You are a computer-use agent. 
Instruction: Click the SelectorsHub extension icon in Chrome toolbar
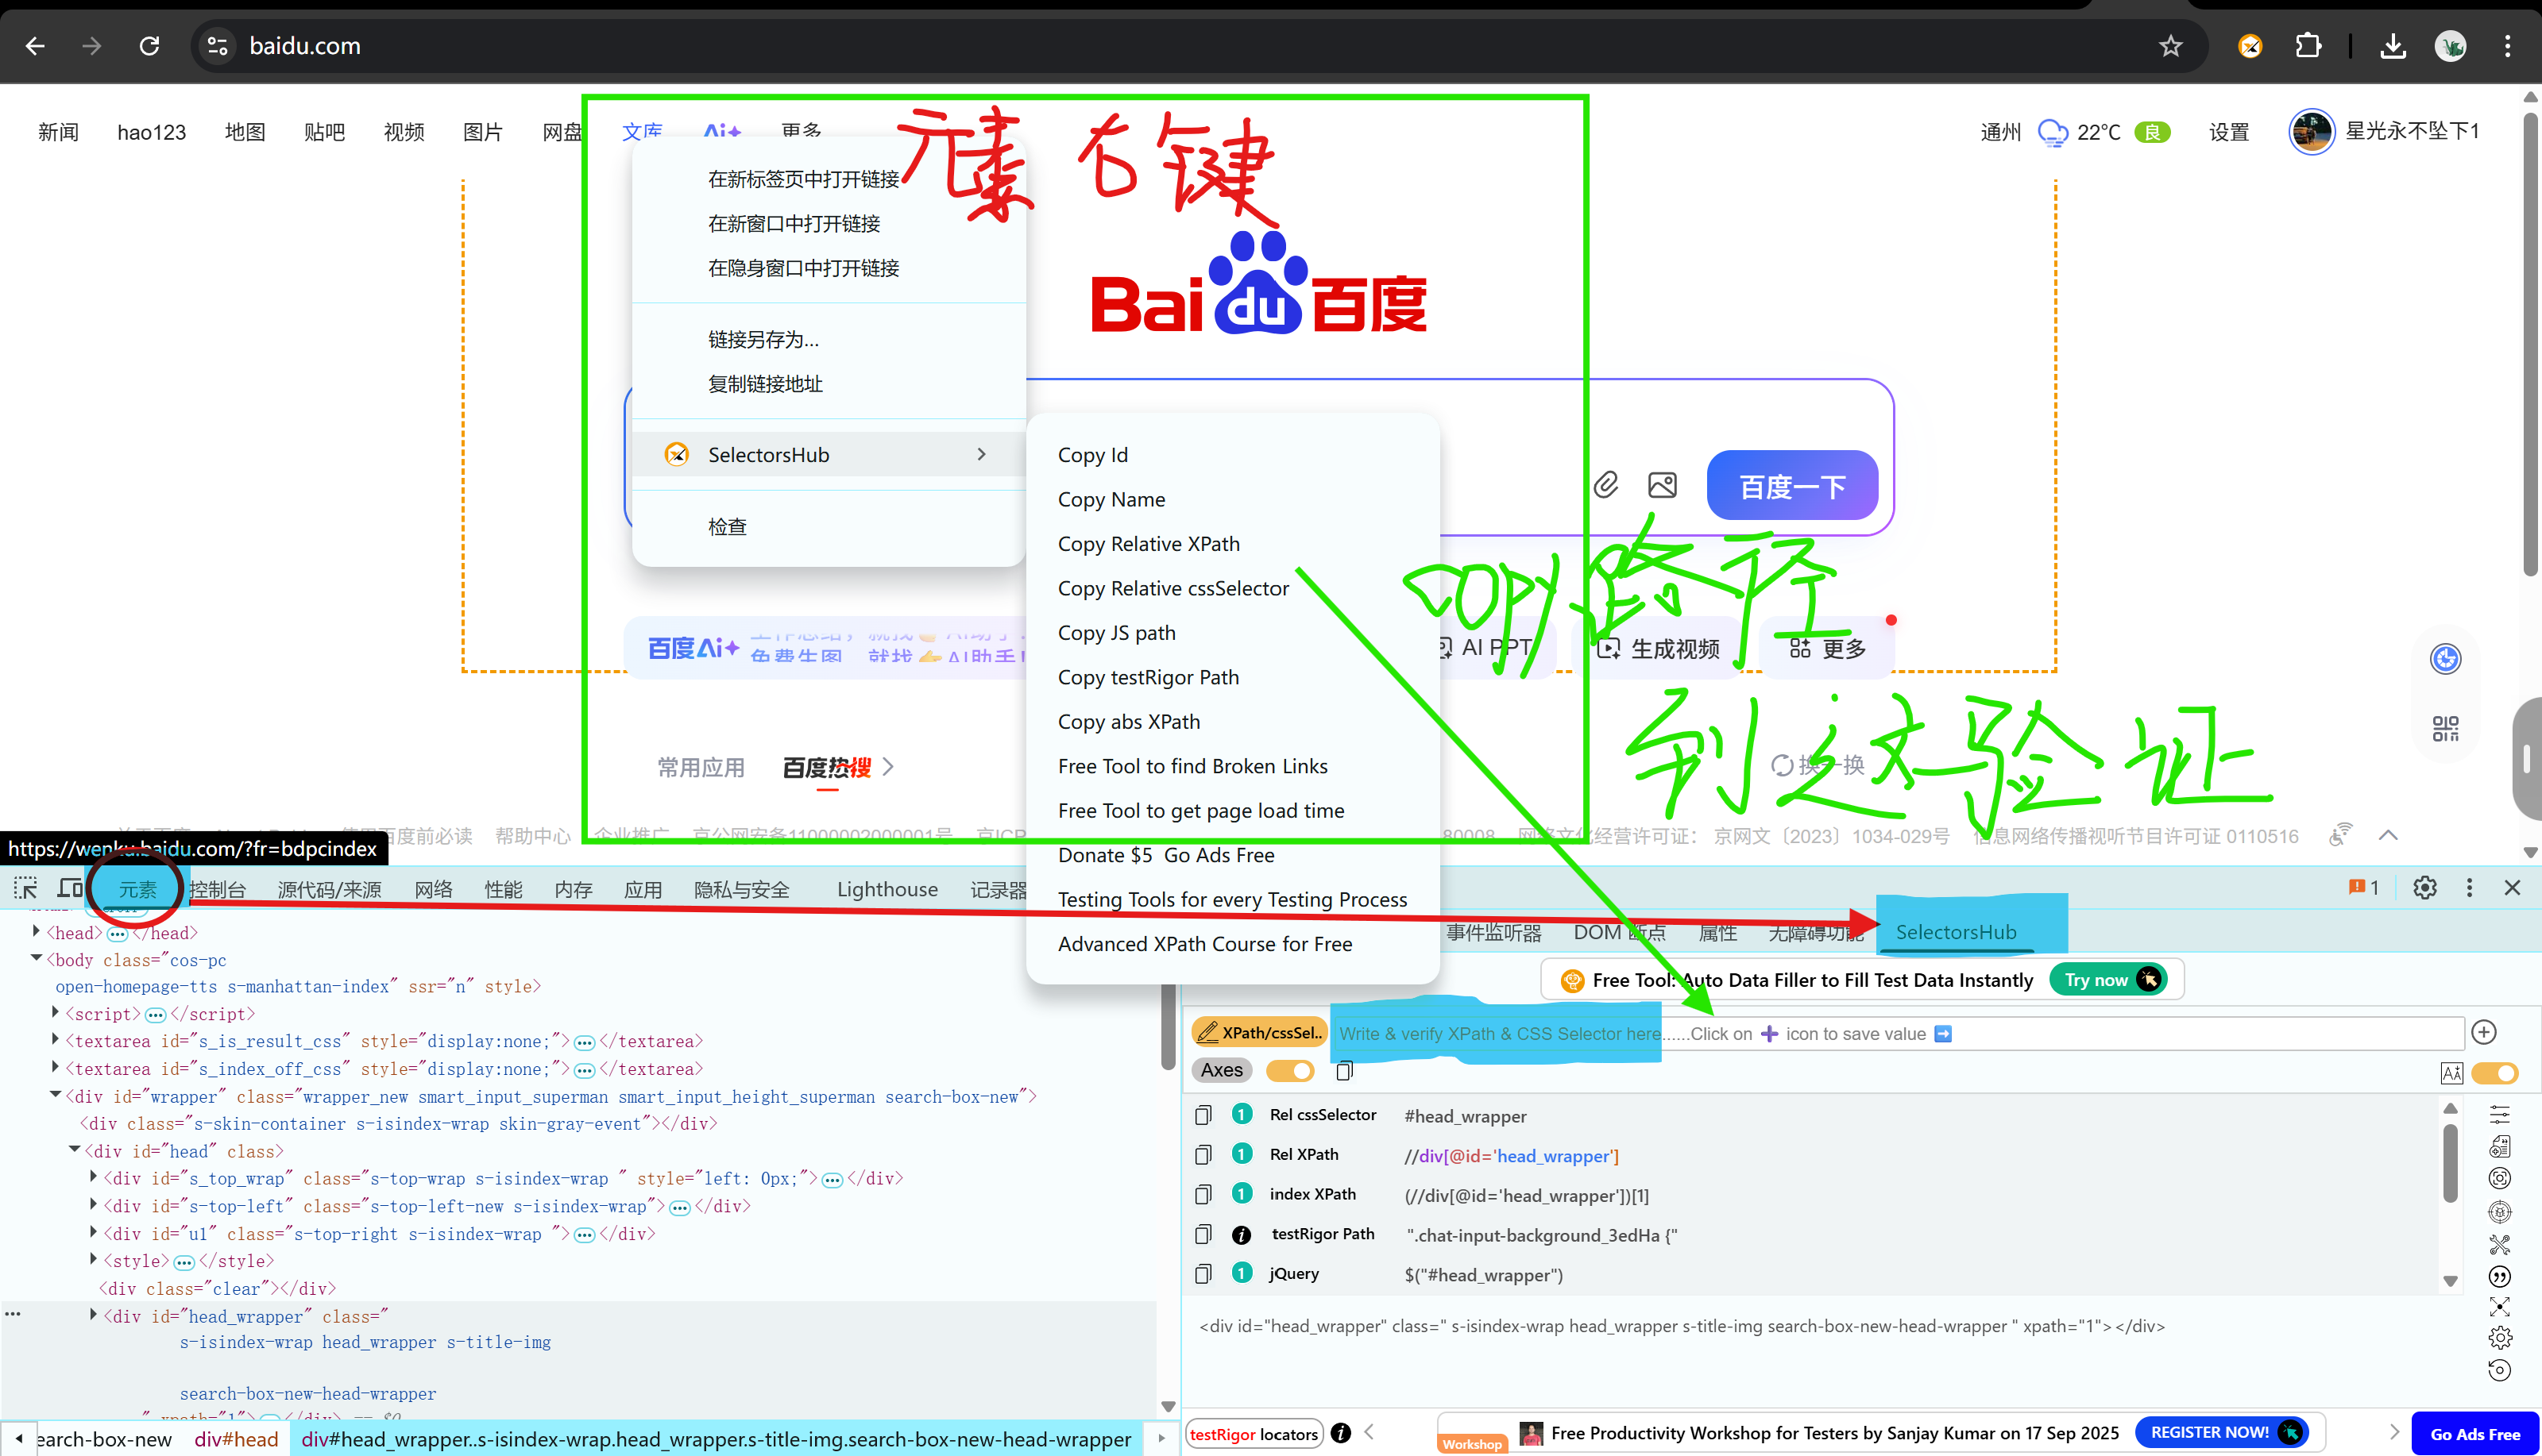2250,46
